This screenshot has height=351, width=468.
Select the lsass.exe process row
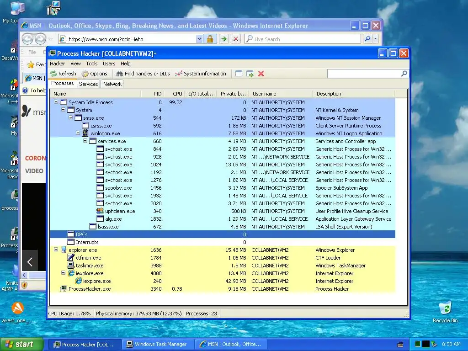[x=223, y=227]
